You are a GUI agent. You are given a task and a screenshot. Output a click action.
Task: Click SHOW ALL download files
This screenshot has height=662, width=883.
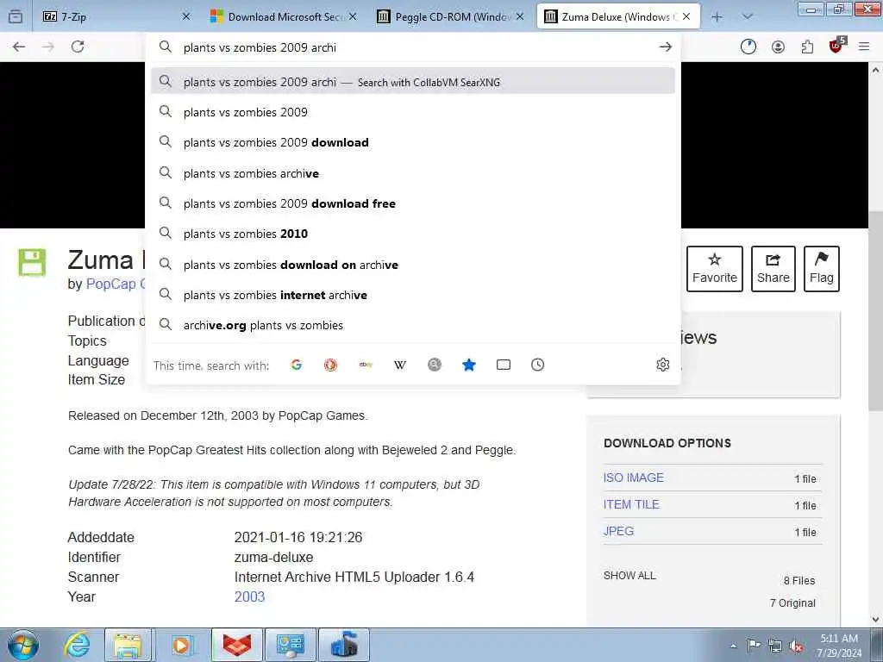click(x=629, y=575)
